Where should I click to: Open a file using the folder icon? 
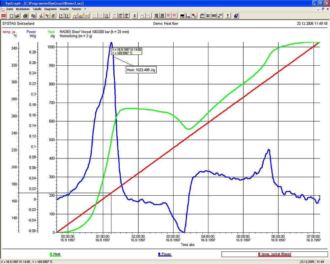pos(17,15)
